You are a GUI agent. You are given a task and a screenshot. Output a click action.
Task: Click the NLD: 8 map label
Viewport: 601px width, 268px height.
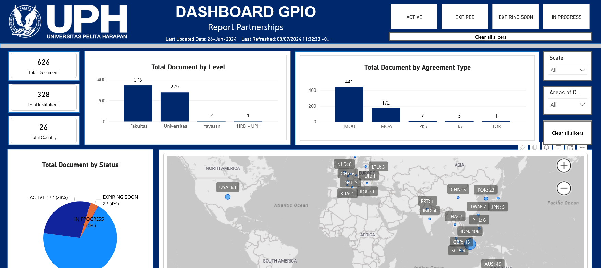point(344,164)
